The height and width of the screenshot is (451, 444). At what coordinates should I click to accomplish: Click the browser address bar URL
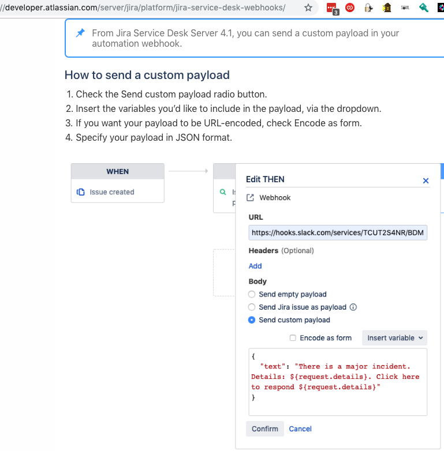(143, 7)
